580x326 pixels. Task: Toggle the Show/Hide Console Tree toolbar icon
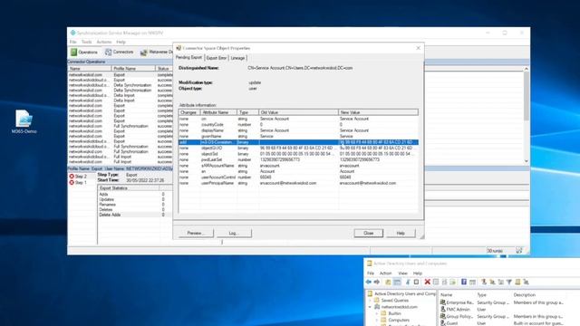[x=397, y=282]
